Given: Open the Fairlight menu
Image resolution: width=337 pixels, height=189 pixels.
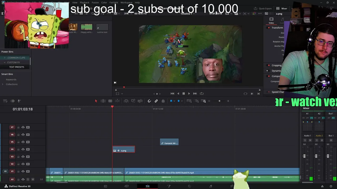Looking at the screenshot, I should click(x=114, y=3).
